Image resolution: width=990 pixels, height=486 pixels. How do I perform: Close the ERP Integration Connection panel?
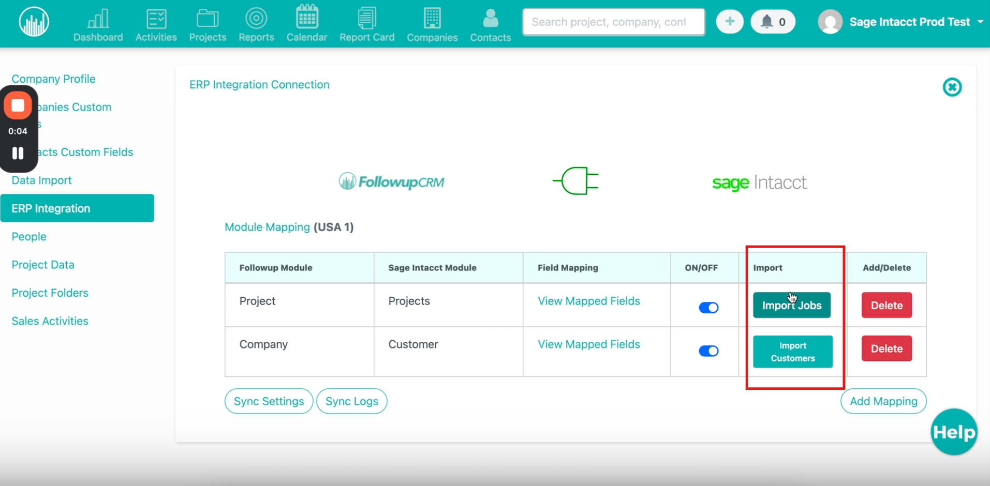(952, 87)
